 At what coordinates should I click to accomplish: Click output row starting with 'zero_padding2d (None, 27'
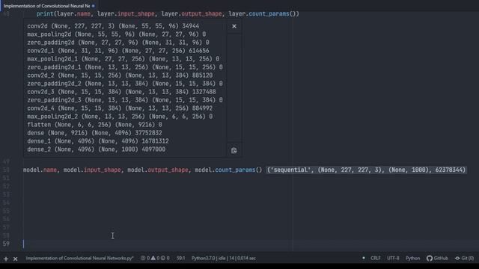pyautogui.click(x=118, y=43)
